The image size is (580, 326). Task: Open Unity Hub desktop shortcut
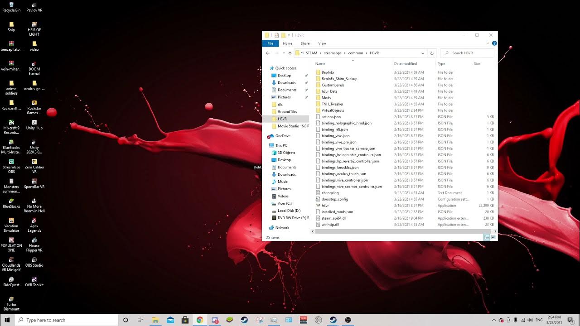click(x=34, y=125)
